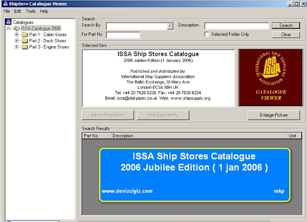
Task: Collapse the ISSA Catalogue 2006 tree node
Action: tap(8, 28)
